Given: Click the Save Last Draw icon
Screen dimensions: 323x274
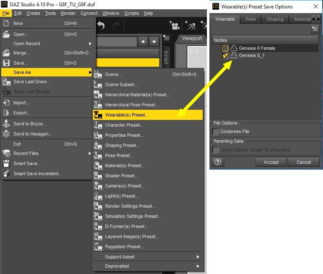Looking at the screenshot, I should (6, 81).
